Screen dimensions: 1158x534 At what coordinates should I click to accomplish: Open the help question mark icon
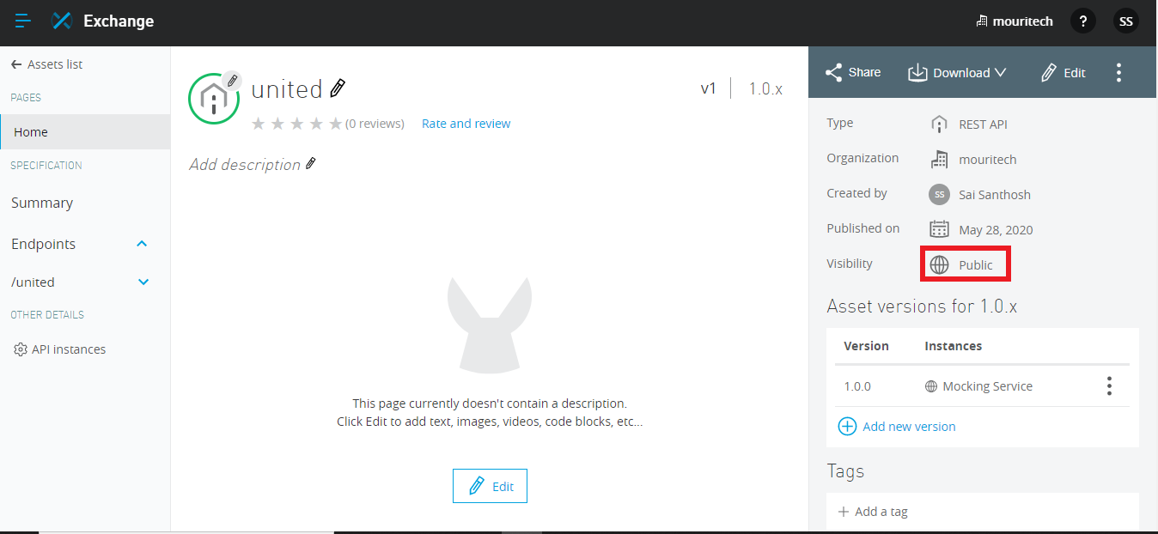click(1083, 21)
